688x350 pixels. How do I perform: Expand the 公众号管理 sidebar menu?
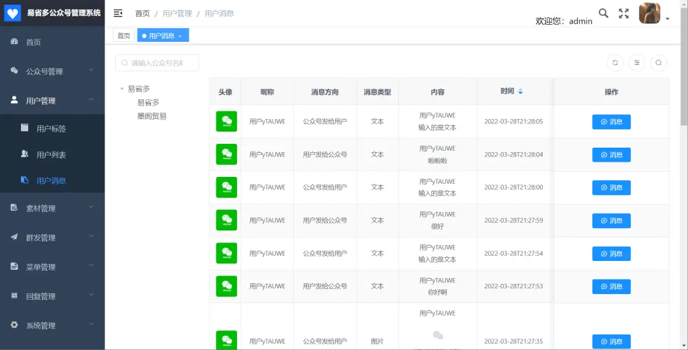(x=52, y=71)
